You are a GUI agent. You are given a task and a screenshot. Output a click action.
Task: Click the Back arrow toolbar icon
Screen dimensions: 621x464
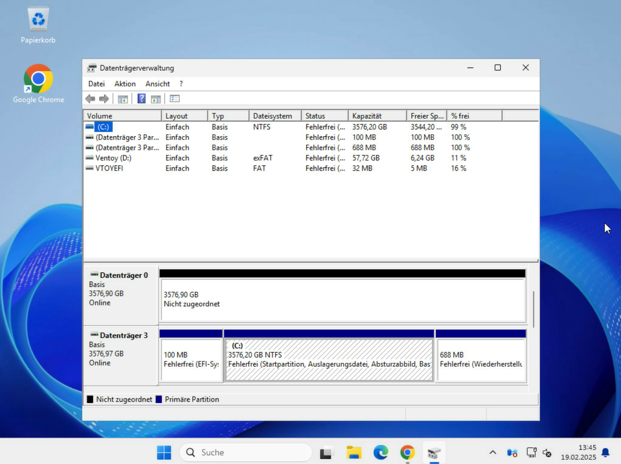tap(90, 99)
